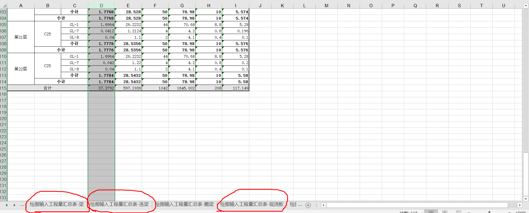The height and width of the screenshot is (213, 529).
Task: Select column U header
Action: coord(504,6)
